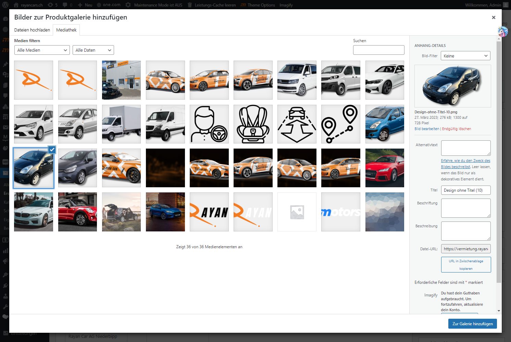
Task: Click the Beschriftung text area
Action: (x=466, y=208)
